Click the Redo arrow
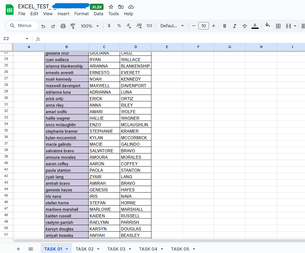Image resolution: width=305 pixels, height=253 pixels. [53, 26]
